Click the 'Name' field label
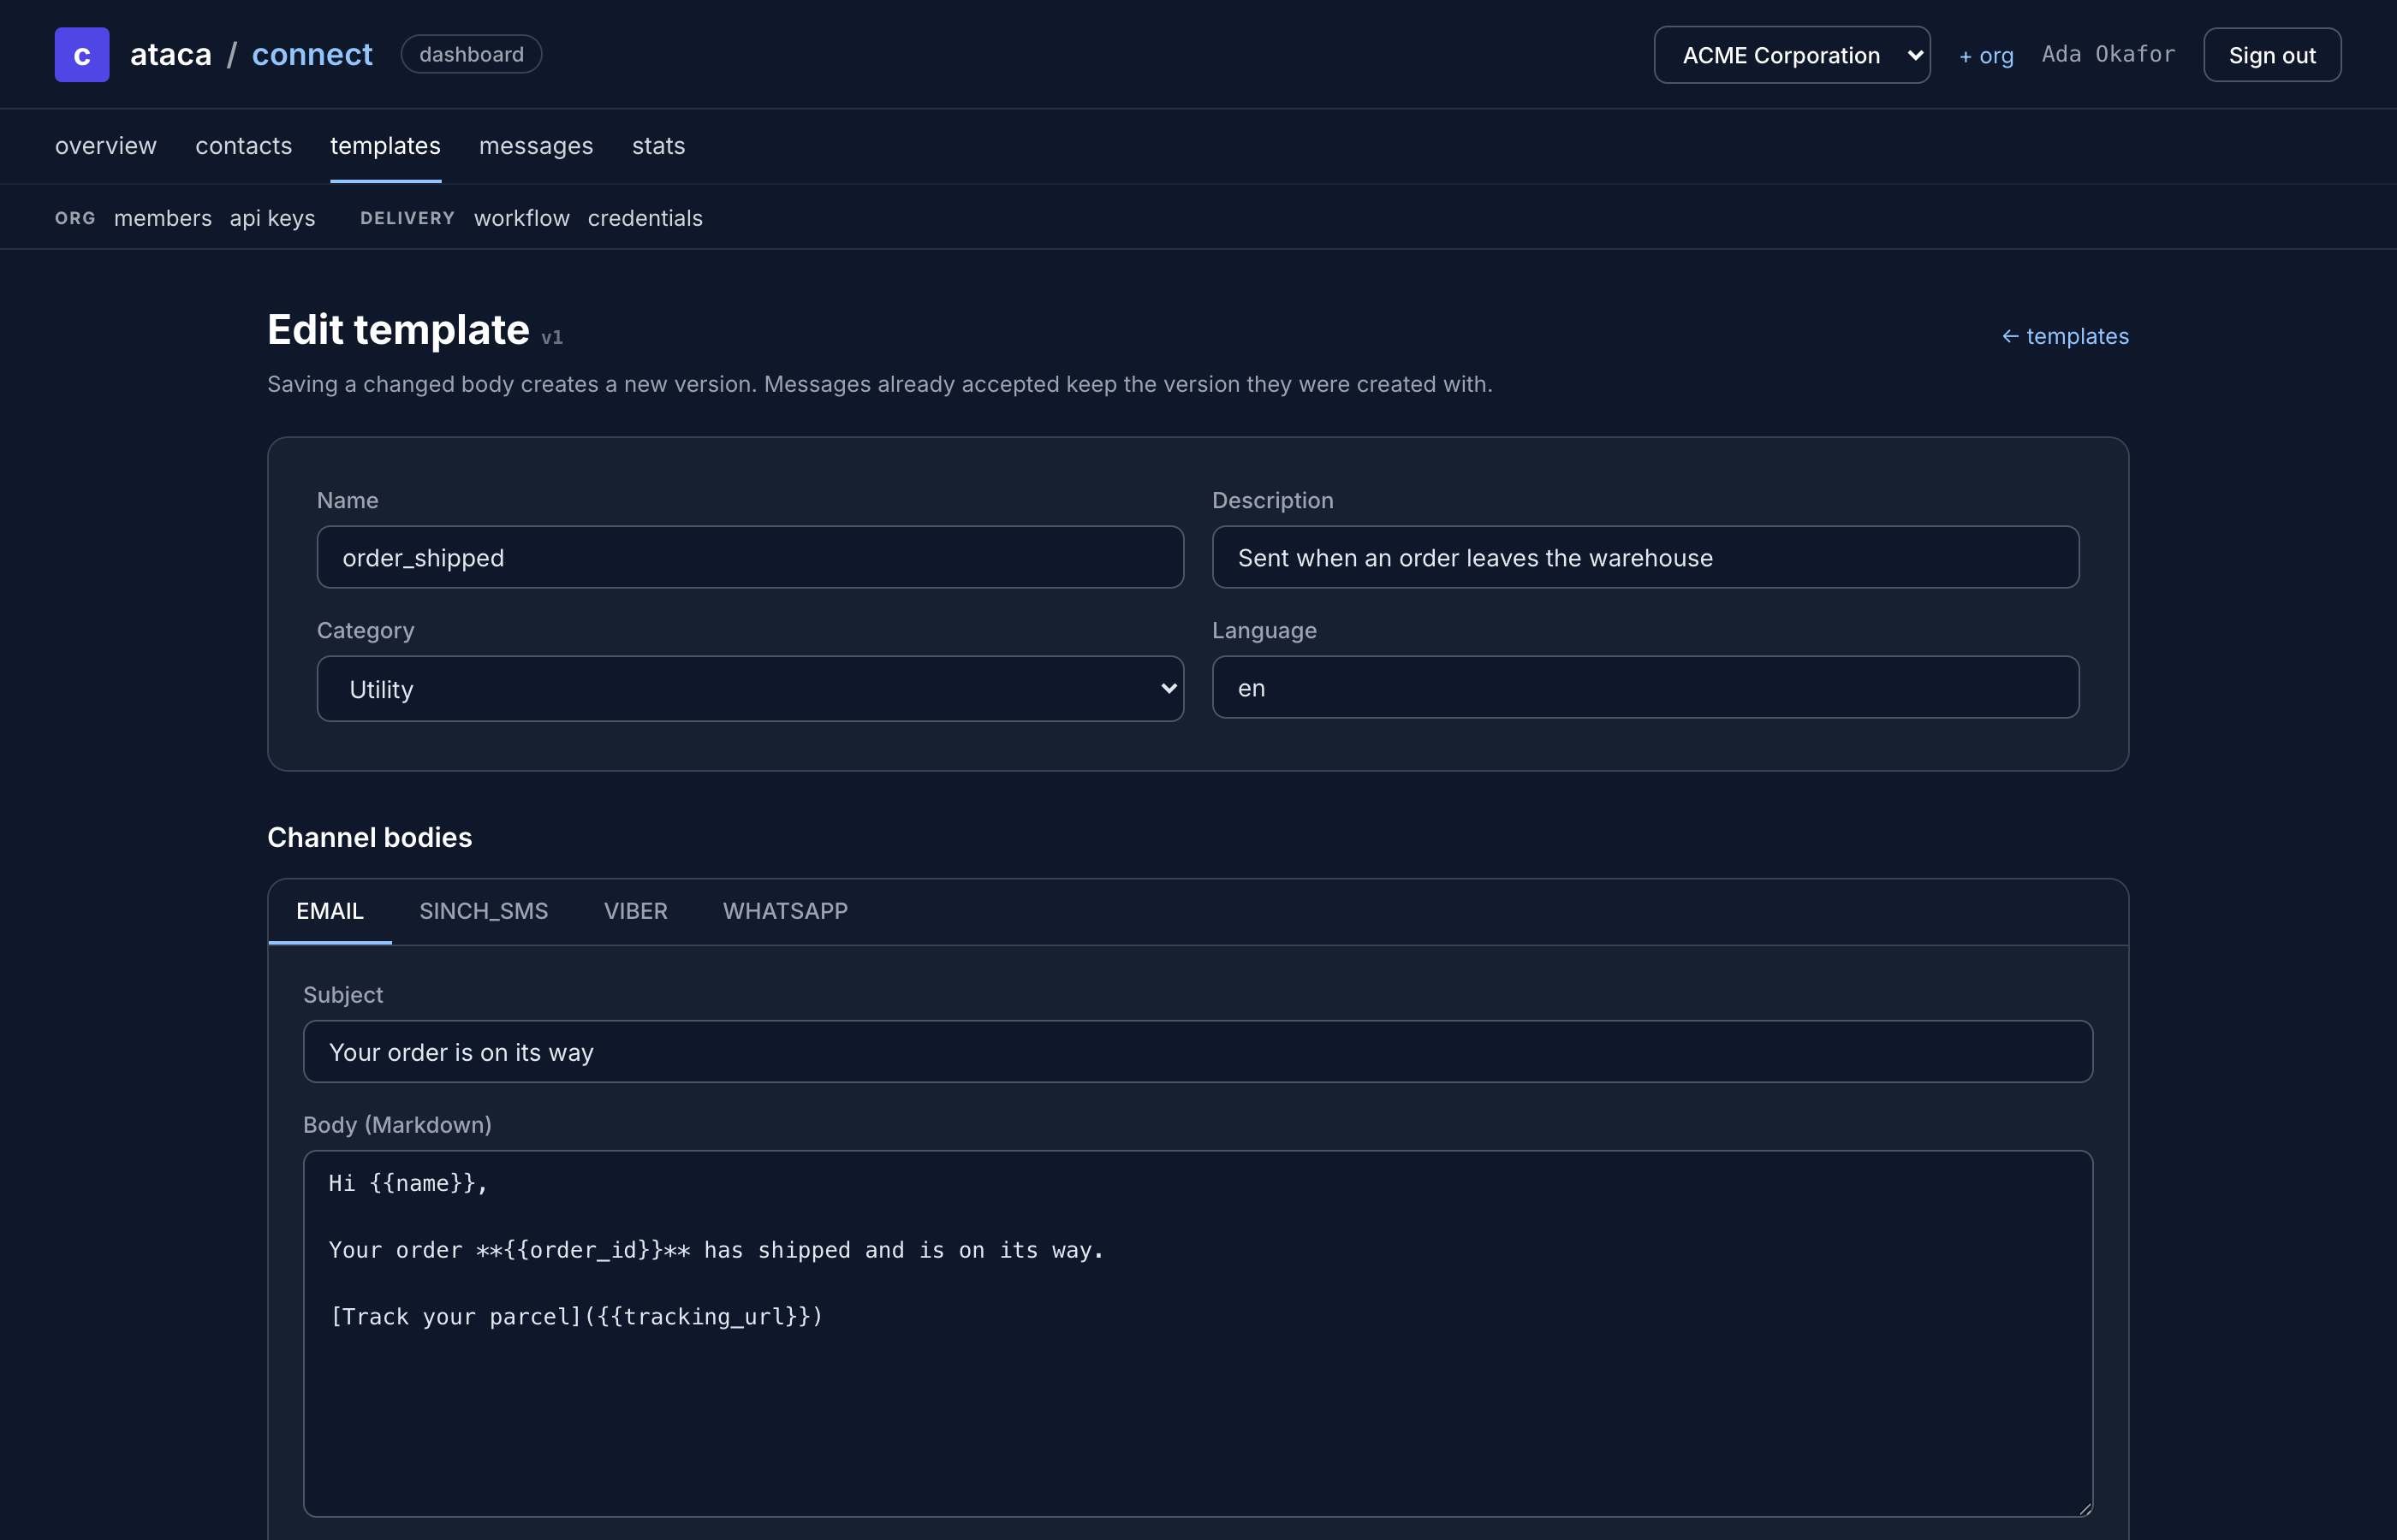The height and width of the screenshot is (1540, 2397). (x=348, y=500)
